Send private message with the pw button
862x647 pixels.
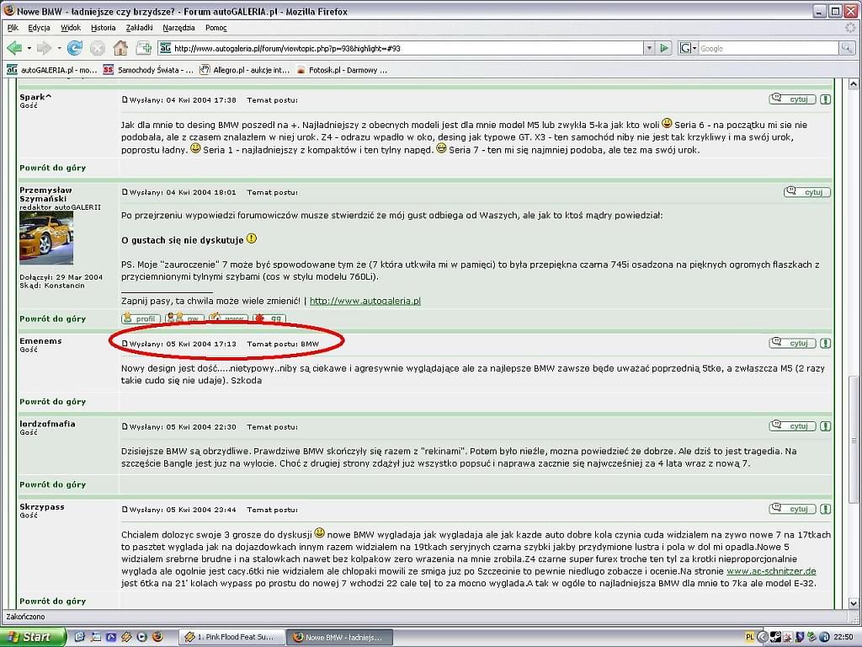pos(184,318)
